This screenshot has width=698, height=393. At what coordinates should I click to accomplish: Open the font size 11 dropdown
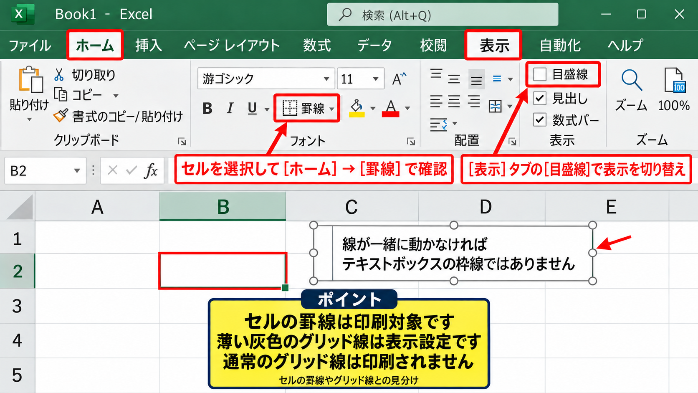376,79
